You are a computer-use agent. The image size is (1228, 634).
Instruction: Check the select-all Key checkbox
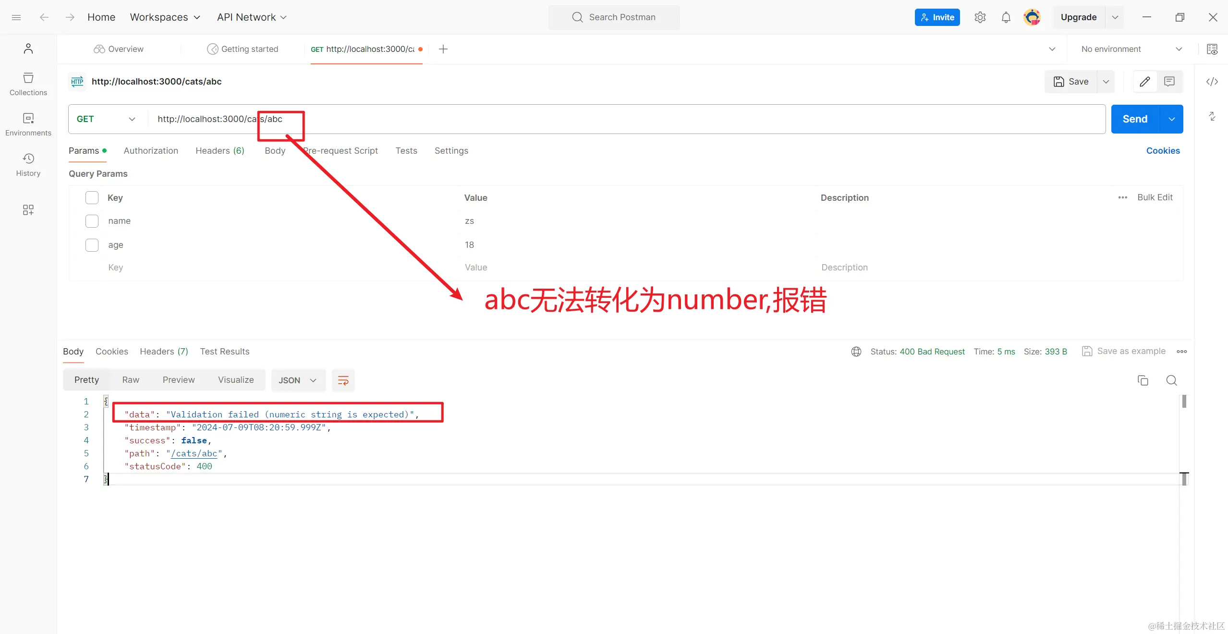(x=91, y=197)
